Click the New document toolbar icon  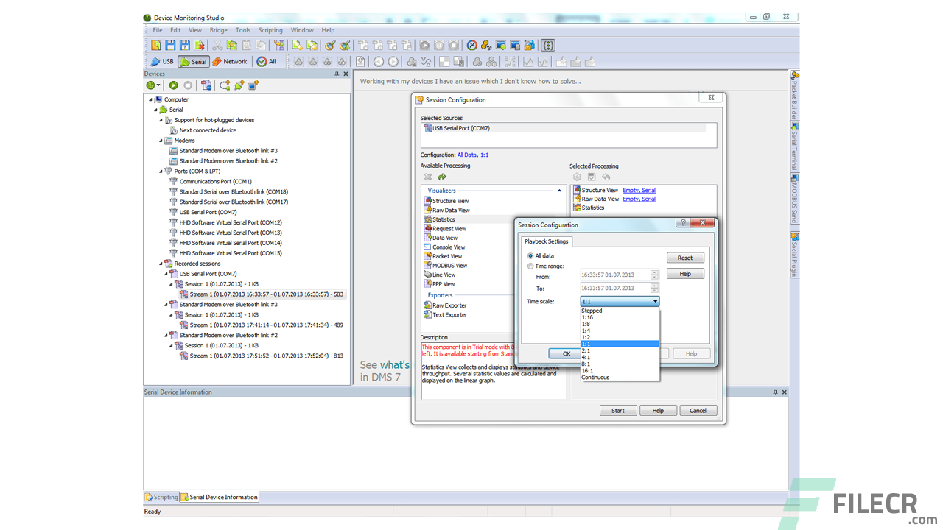(x=156, y=46)
